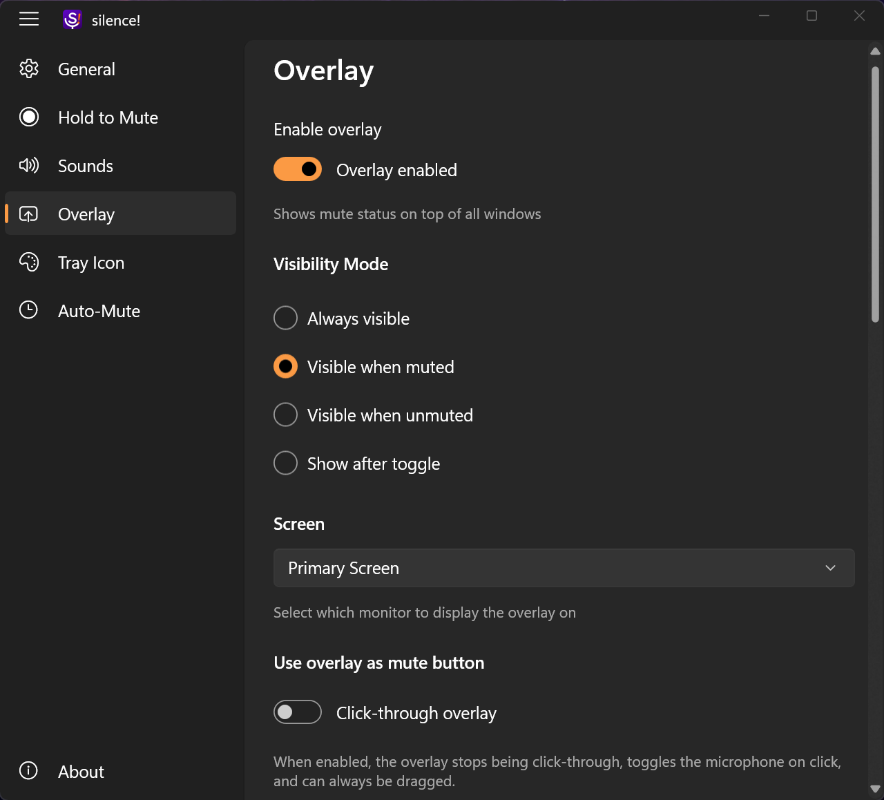The height and width of the screenshot is (800, 884).
Task: Click the Sounds speaker icon
Action: coord(29,166)
